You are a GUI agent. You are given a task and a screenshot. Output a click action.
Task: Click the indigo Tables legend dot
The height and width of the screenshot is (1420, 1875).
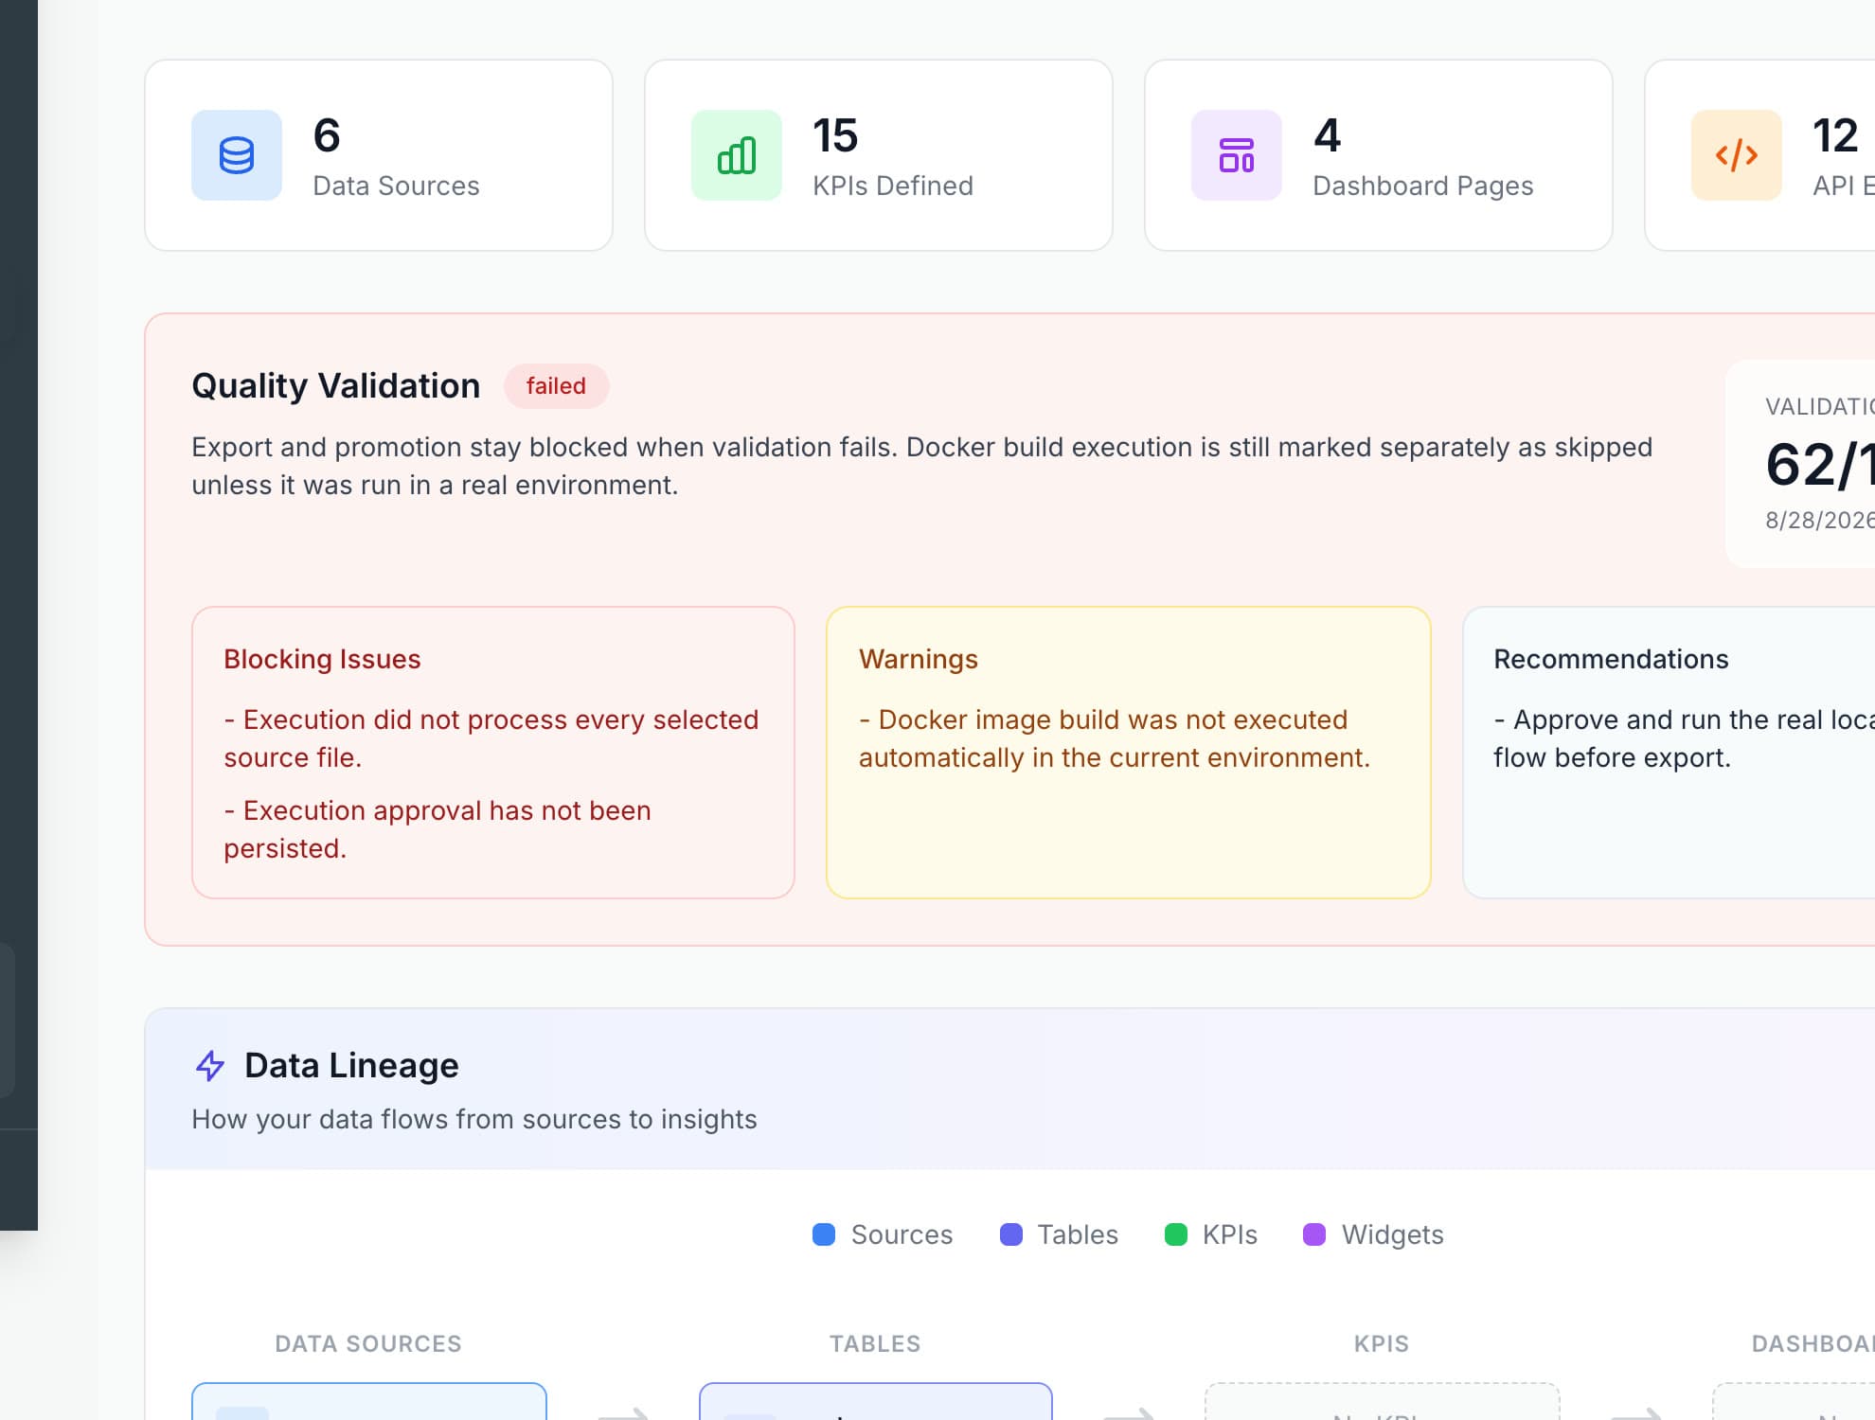pyautogui.click(x=1011, y=1234)
